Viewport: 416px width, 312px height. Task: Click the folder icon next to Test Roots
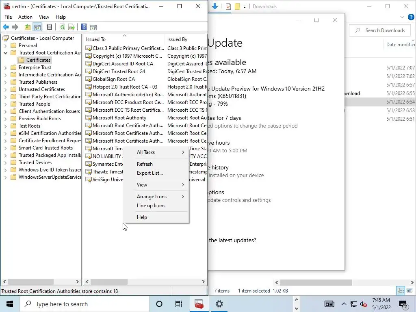pyautogui.click(x=13, y=126)
